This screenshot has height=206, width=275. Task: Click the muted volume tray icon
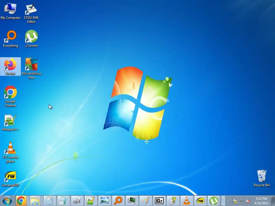coord(248,201)
